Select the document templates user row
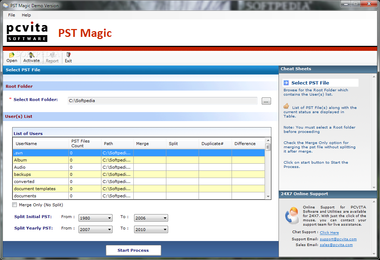380x260 pixels. [x=139, y=189]
